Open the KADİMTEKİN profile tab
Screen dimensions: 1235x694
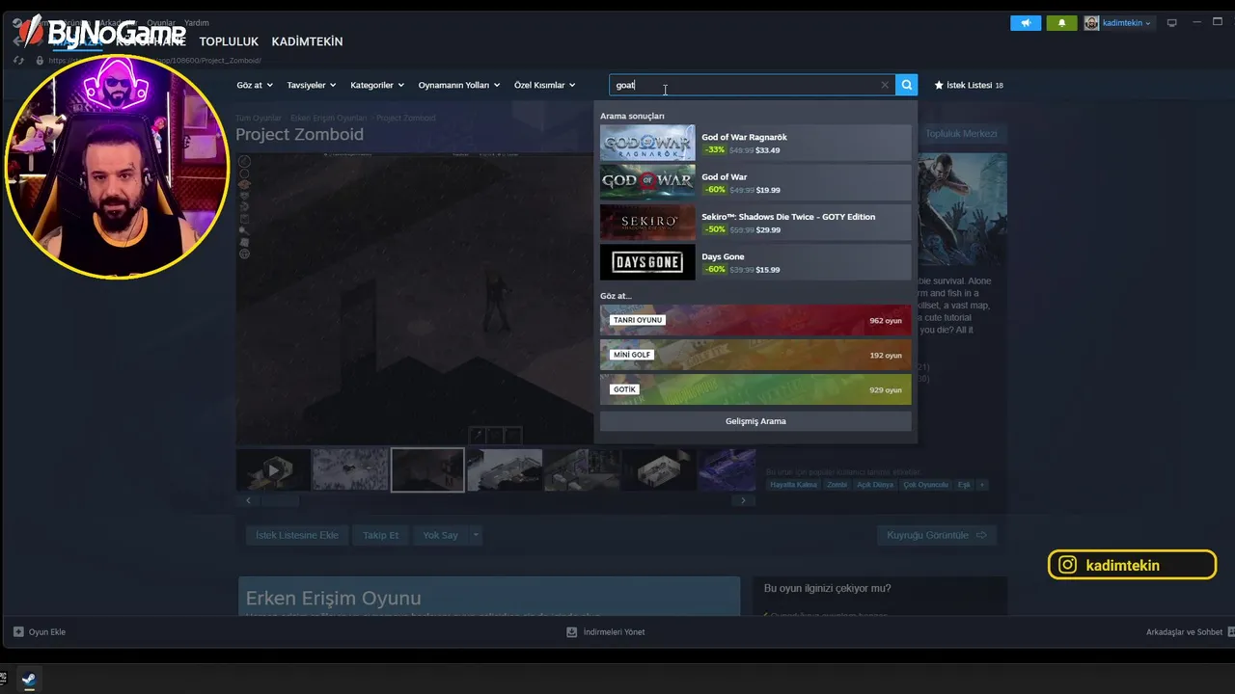[x=307, y=41]
